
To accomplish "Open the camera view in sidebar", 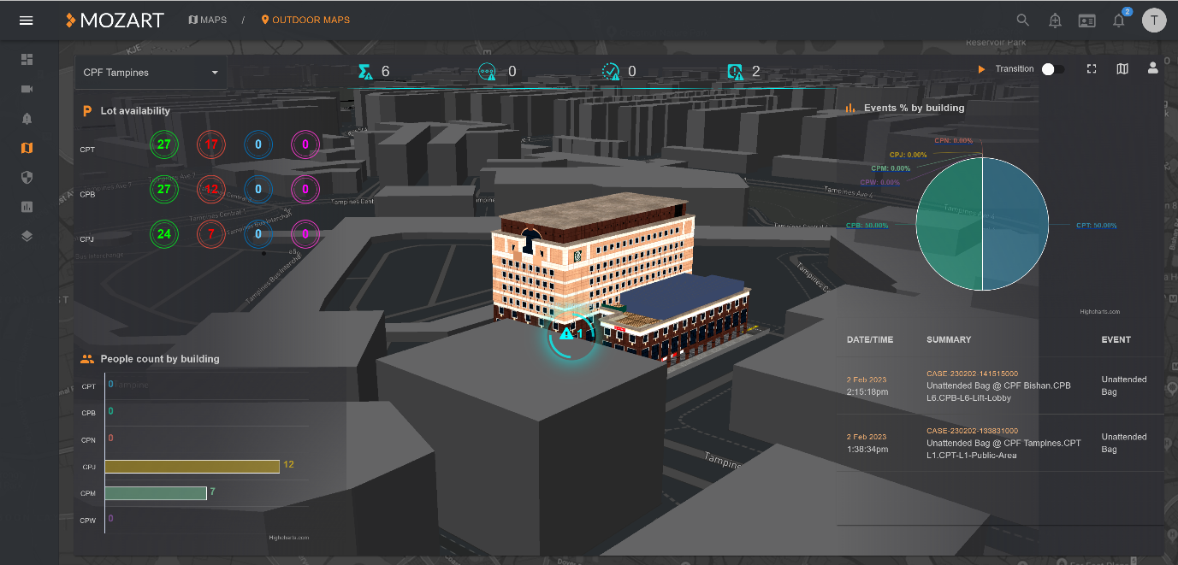I will (x=27, y=89).
